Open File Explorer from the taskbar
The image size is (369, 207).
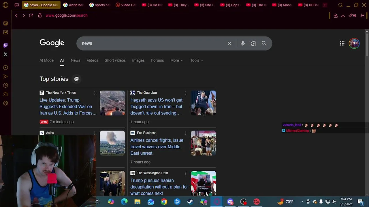click(138, 202)
